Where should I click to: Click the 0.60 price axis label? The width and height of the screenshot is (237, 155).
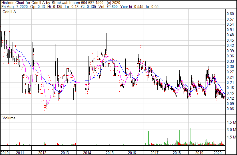pyautogui.click(x=230, y=14)
